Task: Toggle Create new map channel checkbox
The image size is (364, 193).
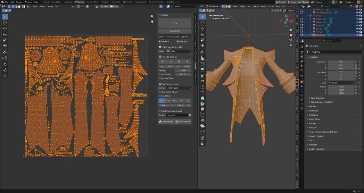Action: pos(160,111)
